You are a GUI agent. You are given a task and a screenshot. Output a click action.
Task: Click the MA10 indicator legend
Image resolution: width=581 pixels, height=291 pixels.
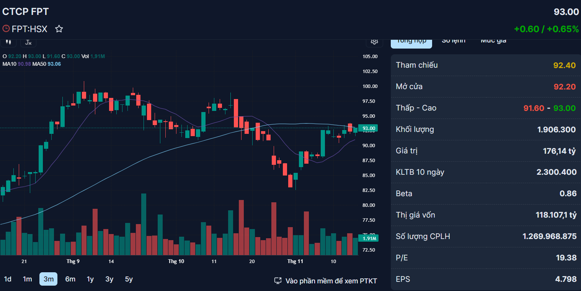coord(16,64)
